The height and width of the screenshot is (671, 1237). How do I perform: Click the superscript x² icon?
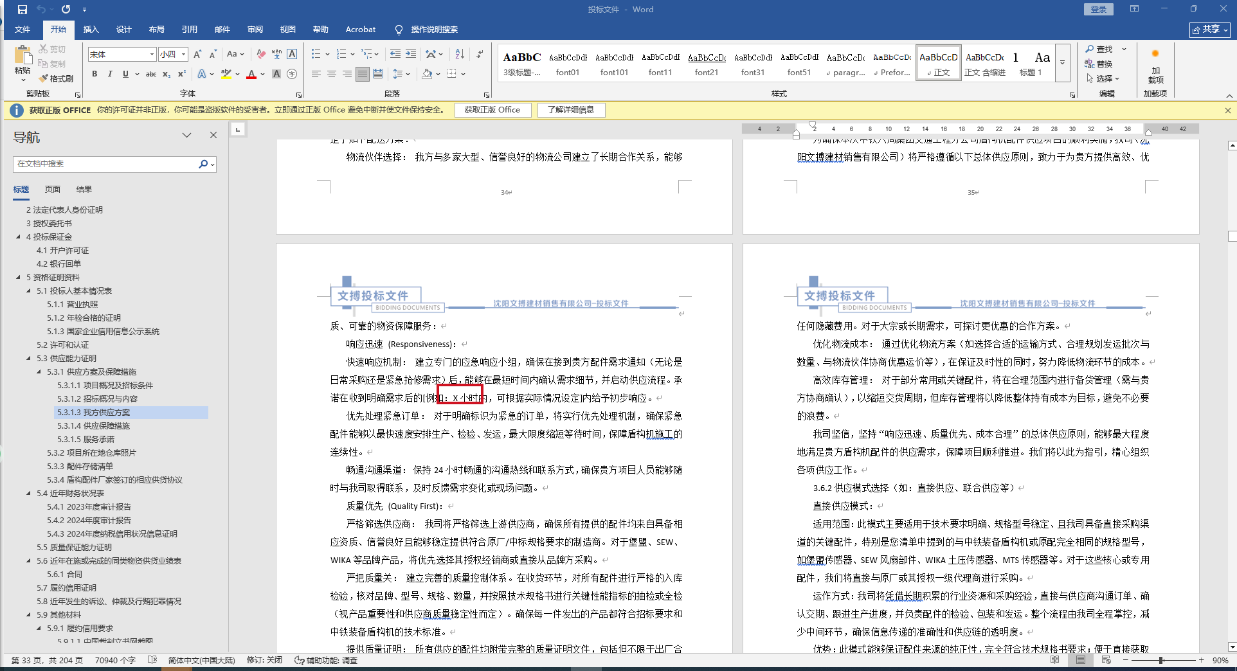(x=182, y=74)
